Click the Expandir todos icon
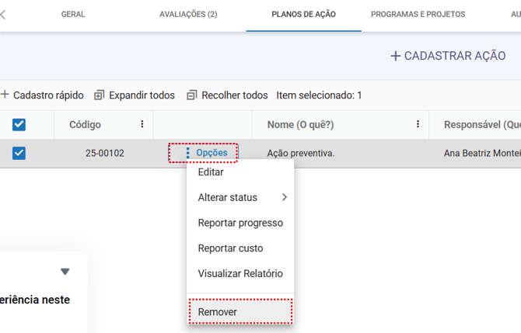Screen dimensions: 521x333 [x=99, y=95]
